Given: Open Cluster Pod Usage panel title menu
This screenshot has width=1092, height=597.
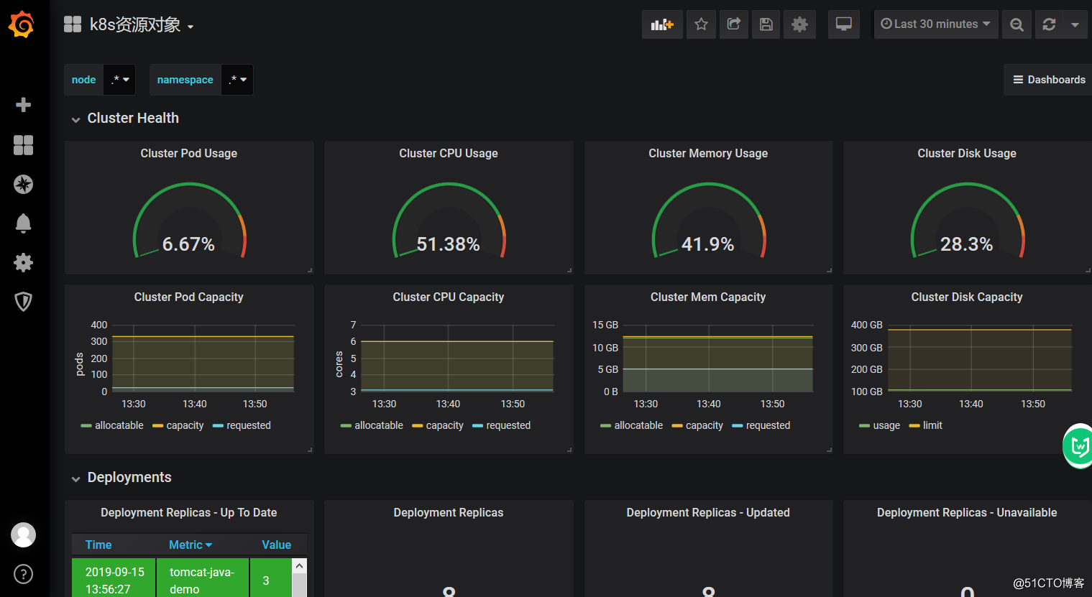Looking at the screenshot, I should 189,154.
